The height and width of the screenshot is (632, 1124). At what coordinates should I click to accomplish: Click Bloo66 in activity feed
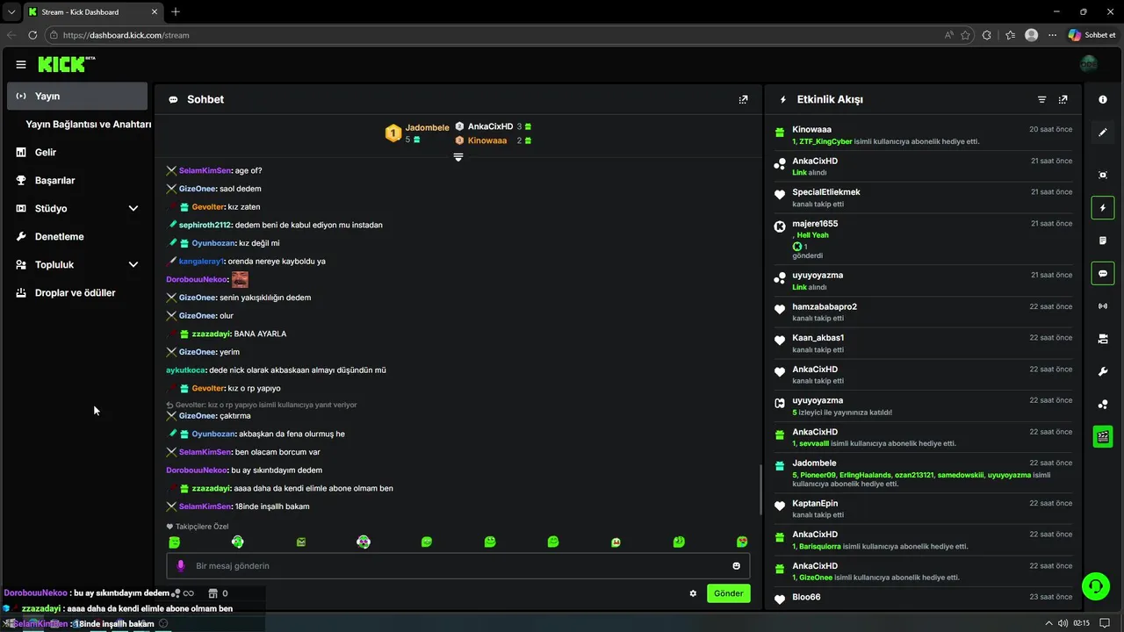[806, 598]
